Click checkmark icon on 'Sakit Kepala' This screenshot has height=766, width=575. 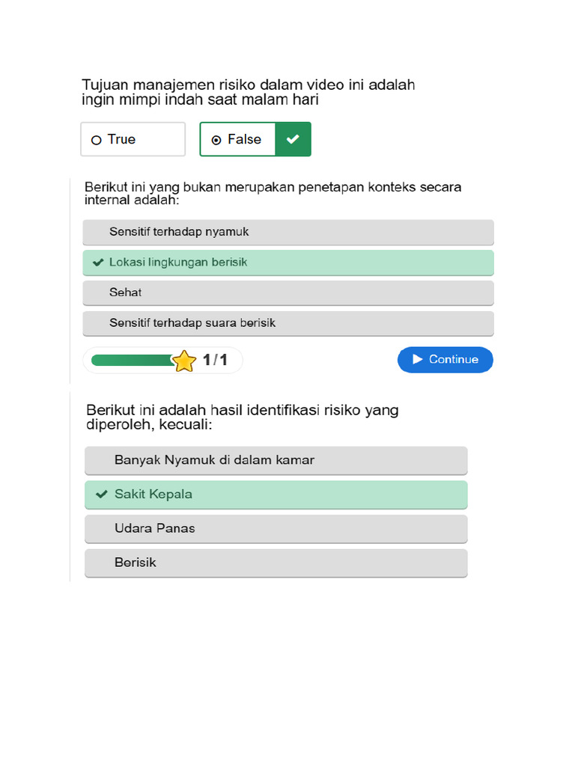[102, 494]
